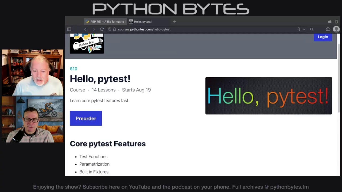Click the Built in Fixtures list item
The height and width of the screenshot is (192, 342).
[x=94, y=172]
